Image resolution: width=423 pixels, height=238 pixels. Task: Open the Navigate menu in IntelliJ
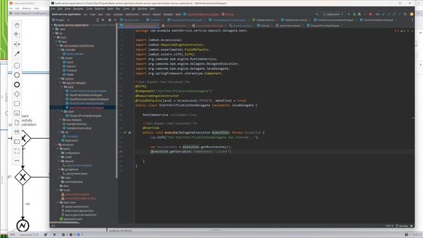coord(78,9)
